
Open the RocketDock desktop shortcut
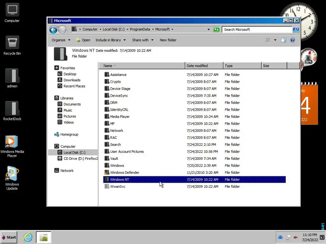pos(12,111)
